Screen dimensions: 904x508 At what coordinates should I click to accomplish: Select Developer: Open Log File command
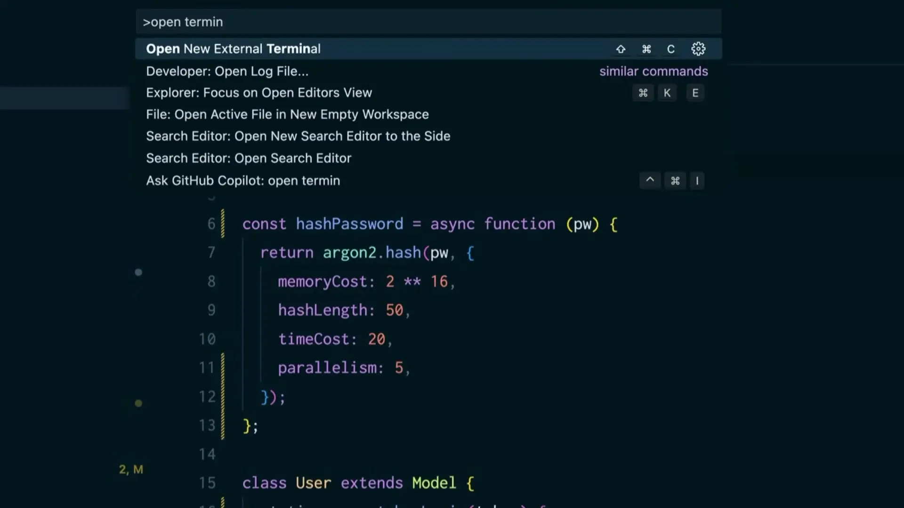(428, 71)
